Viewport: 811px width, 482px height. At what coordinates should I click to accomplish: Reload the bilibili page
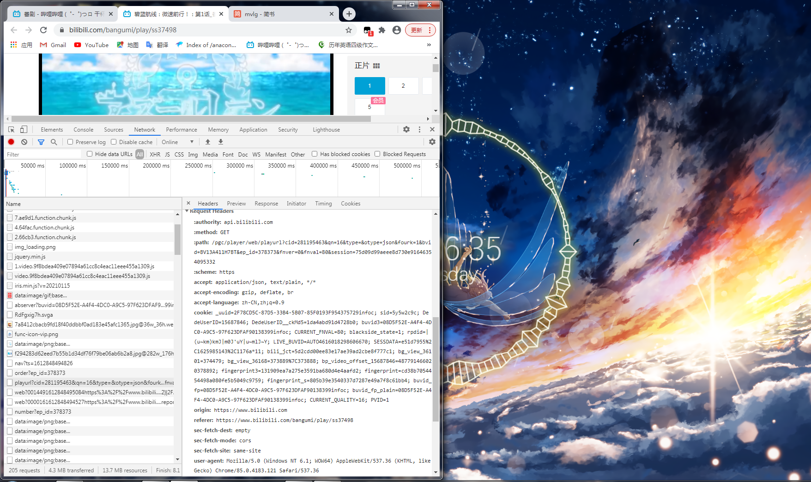pos(43,30)
